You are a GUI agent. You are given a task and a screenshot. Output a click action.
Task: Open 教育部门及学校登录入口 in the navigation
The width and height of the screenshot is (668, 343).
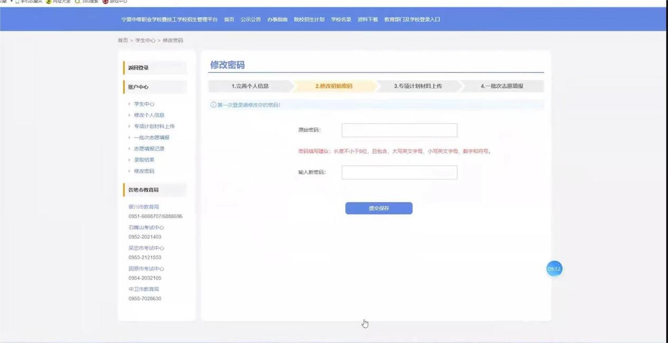click(412, 20)
